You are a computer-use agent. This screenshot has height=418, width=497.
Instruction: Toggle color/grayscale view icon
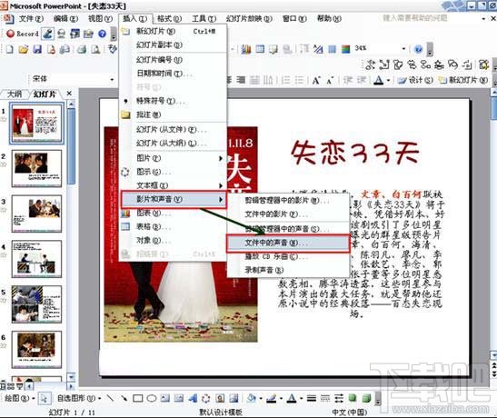tap(346, 49)
